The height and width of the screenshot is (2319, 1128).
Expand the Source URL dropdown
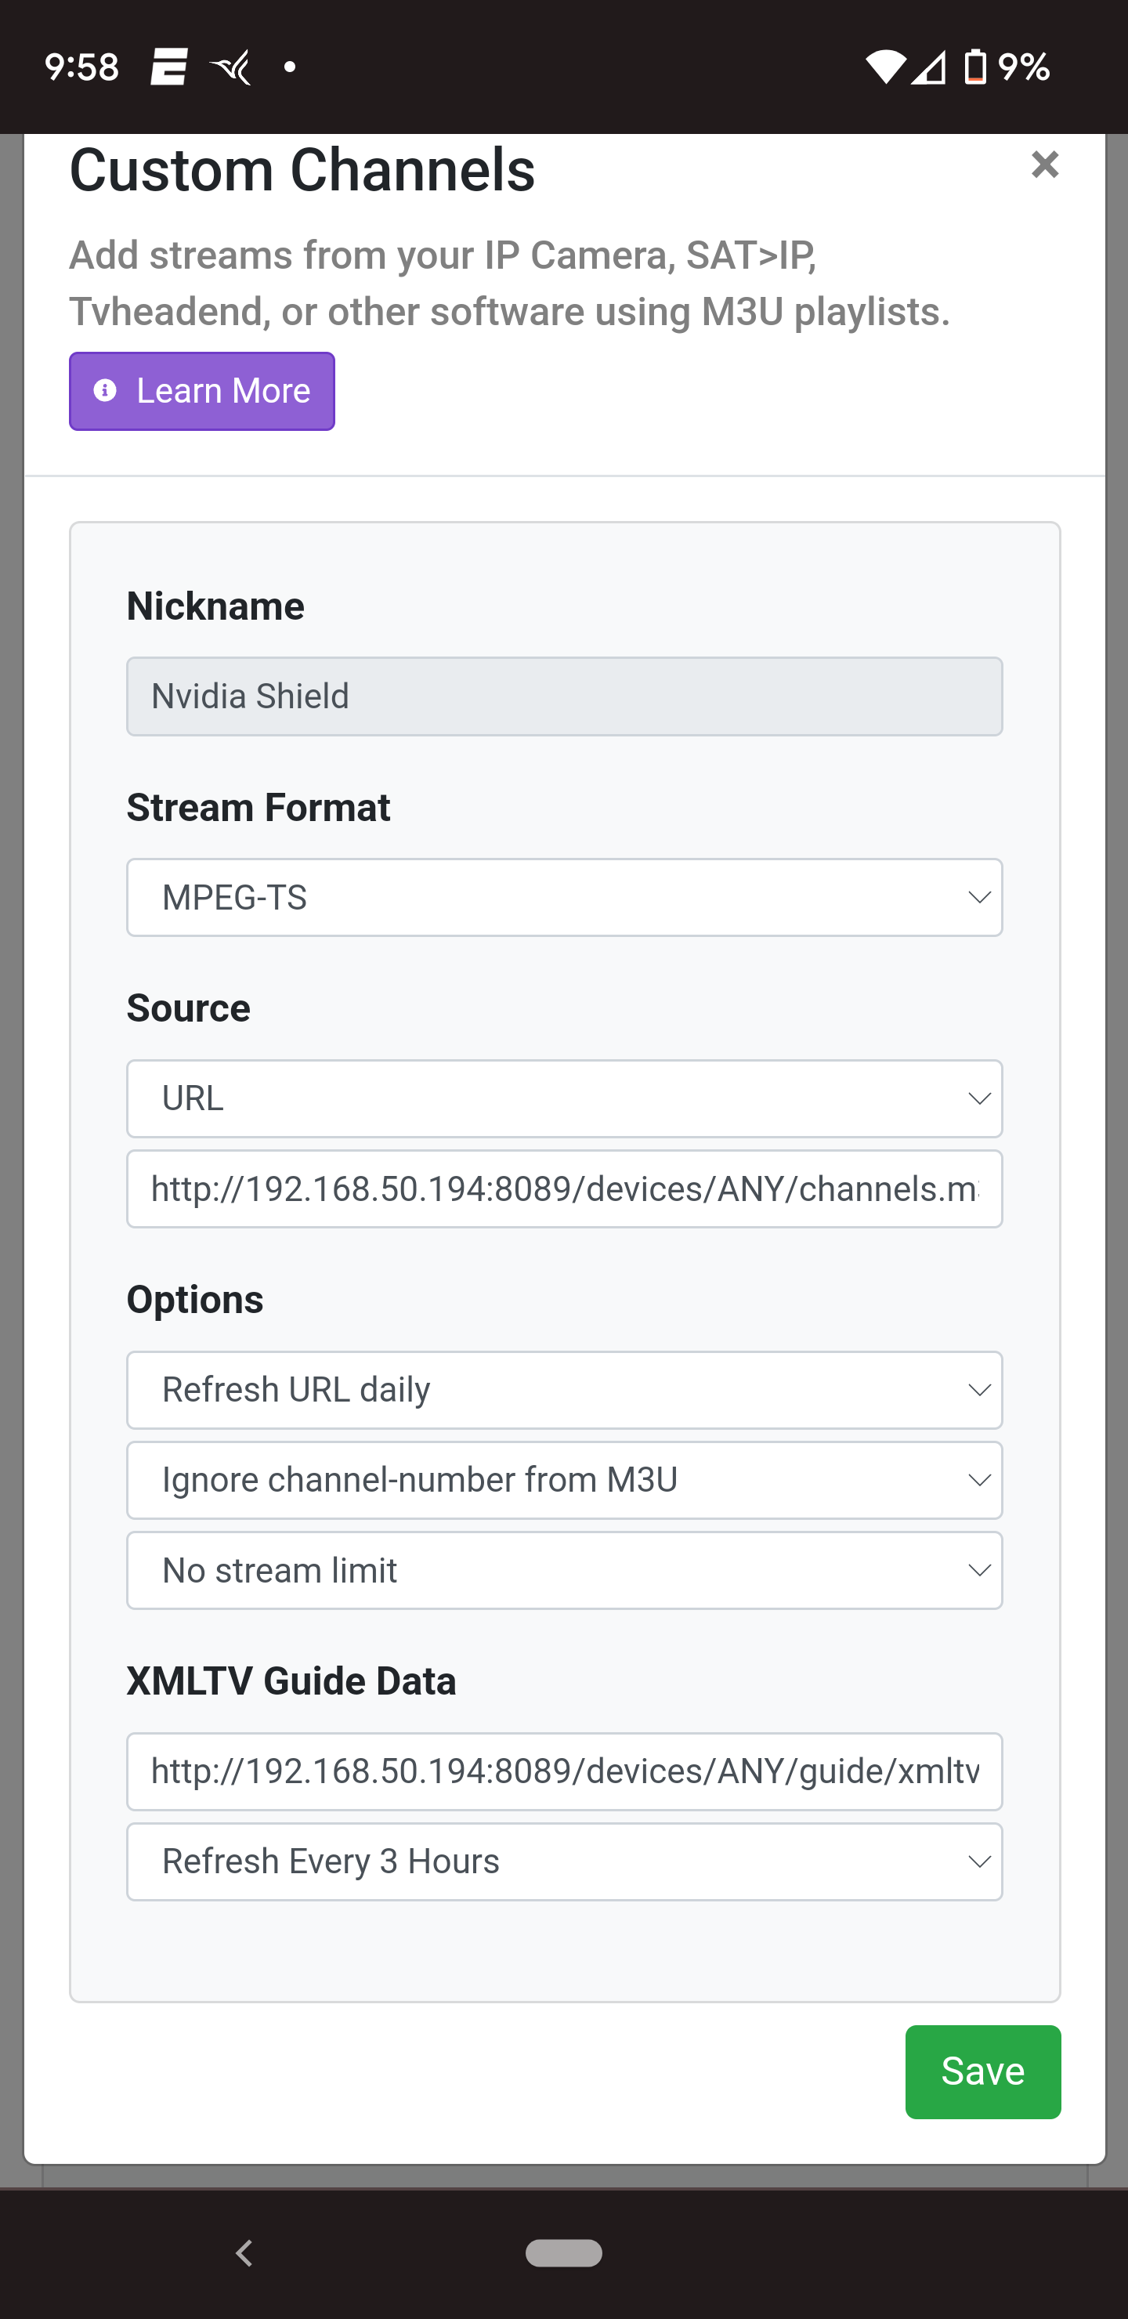[563, 1098]
